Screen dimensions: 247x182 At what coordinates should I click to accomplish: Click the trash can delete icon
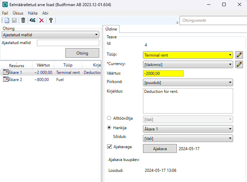tap(23, 20)
